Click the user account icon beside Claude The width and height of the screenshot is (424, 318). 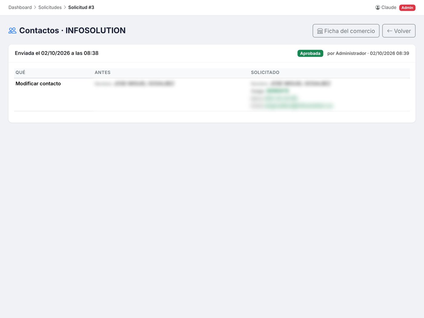coord(378,7)
